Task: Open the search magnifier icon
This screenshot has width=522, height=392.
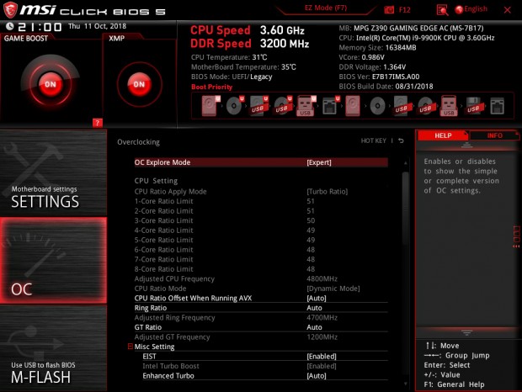Action: coord(442,10)
